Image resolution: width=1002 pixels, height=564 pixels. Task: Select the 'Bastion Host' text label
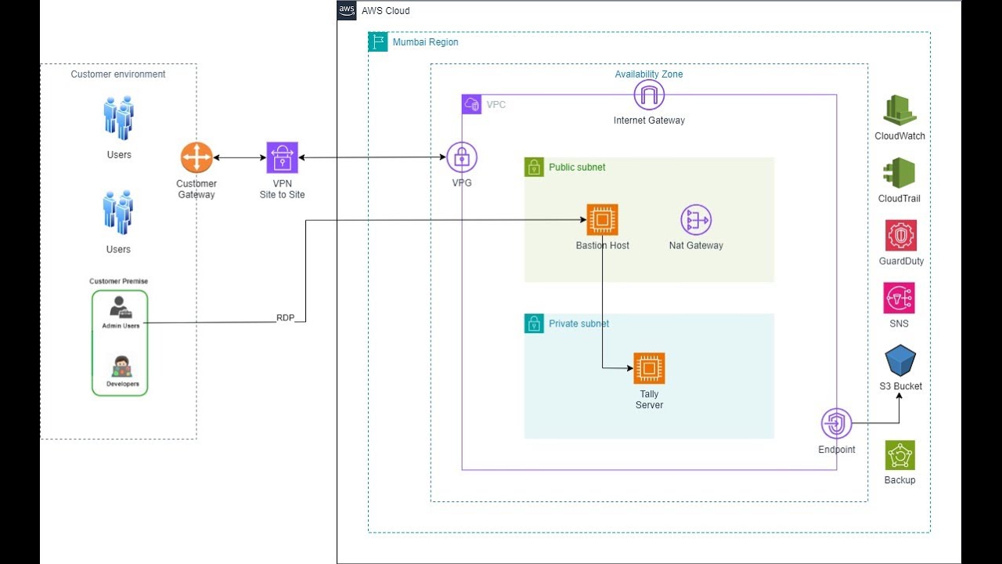[x=603, y=245]
